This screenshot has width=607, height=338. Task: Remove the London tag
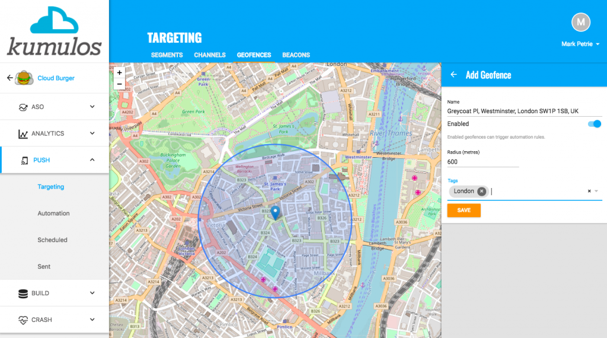[x=481, y=192]
